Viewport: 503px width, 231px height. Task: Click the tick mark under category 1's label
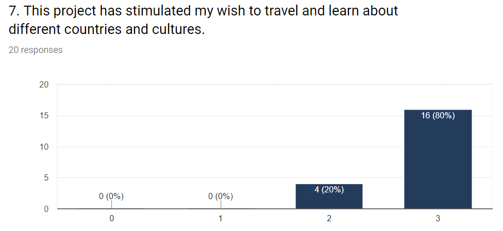coord(221,204)
